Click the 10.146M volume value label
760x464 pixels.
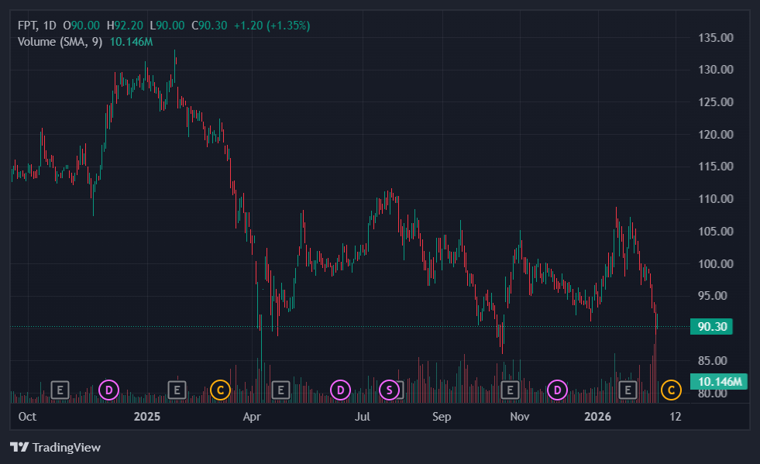(x=720, y=382)
